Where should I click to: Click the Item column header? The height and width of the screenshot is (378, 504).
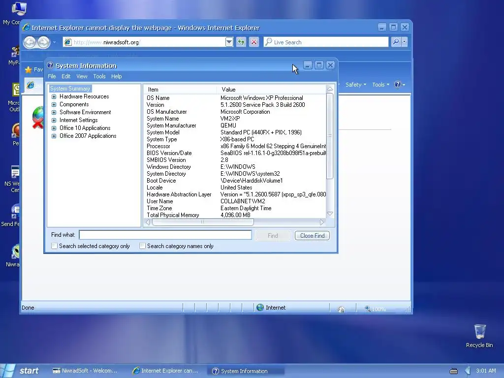tap(180, 90)
